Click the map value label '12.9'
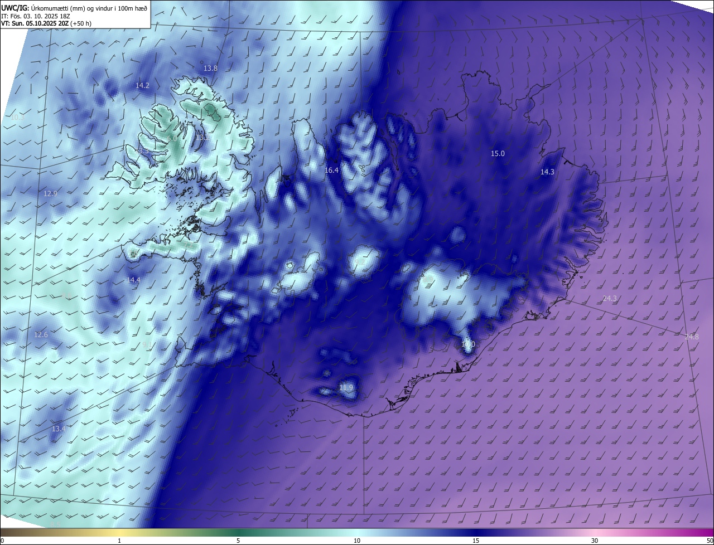 (x=50, y=193)
